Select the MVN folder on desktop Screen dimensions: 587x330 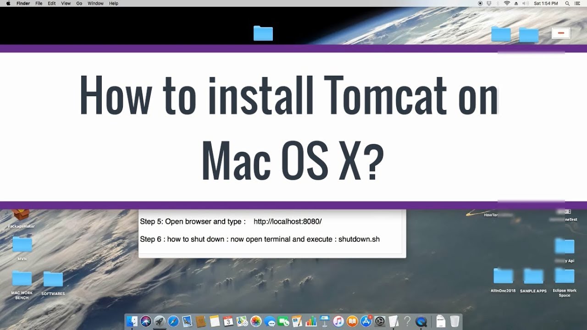click(x=22, y=248)
